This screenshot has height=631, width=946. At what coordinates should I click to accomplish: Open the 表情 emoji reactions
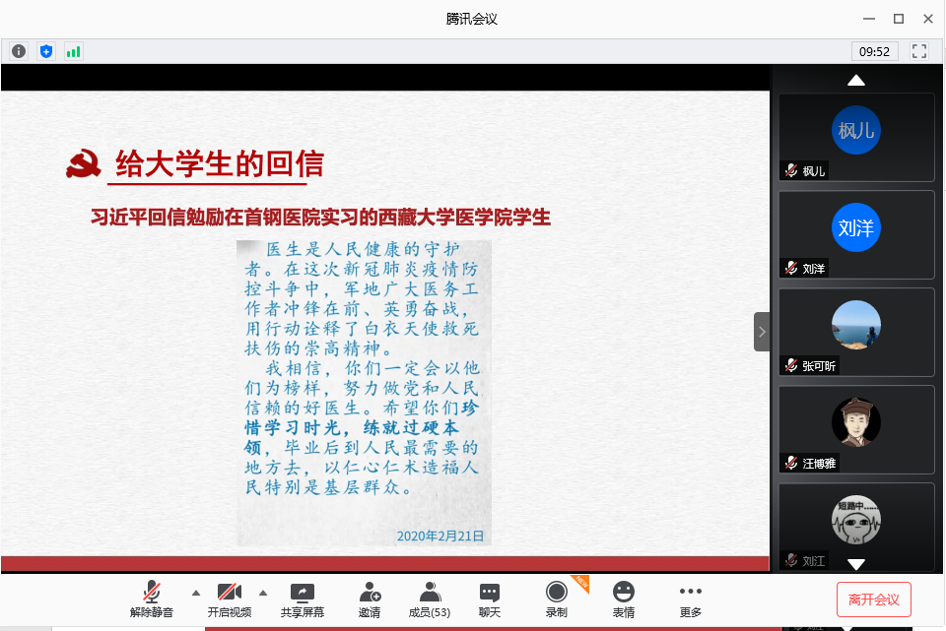coord(623,599)
